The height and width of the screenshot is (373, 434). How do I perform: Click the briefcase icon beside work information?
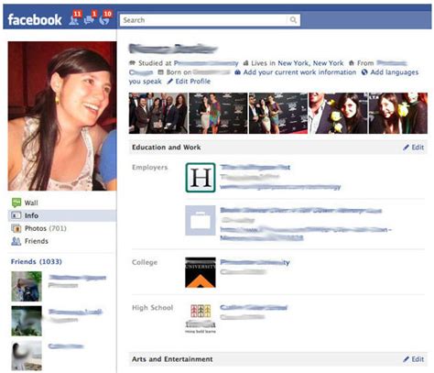pos(238,72)
